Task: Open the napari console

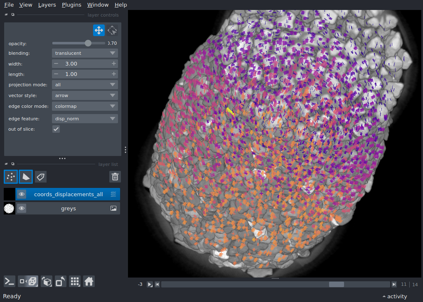Action: coord(10,281)
